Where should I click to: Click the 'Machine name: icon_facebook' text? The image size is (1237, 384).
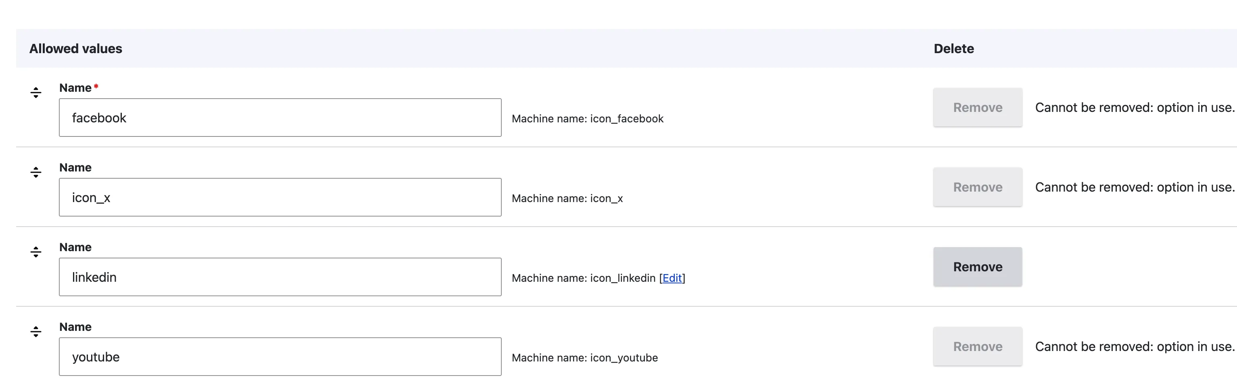(587, 119)
